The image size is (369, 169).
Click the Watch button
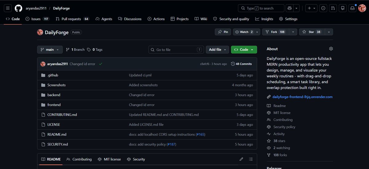[244, 32]
